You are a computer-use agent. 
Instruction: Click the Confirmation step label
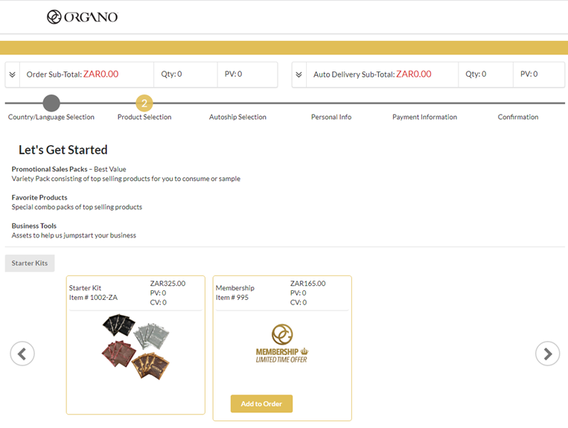pos(518,117)
